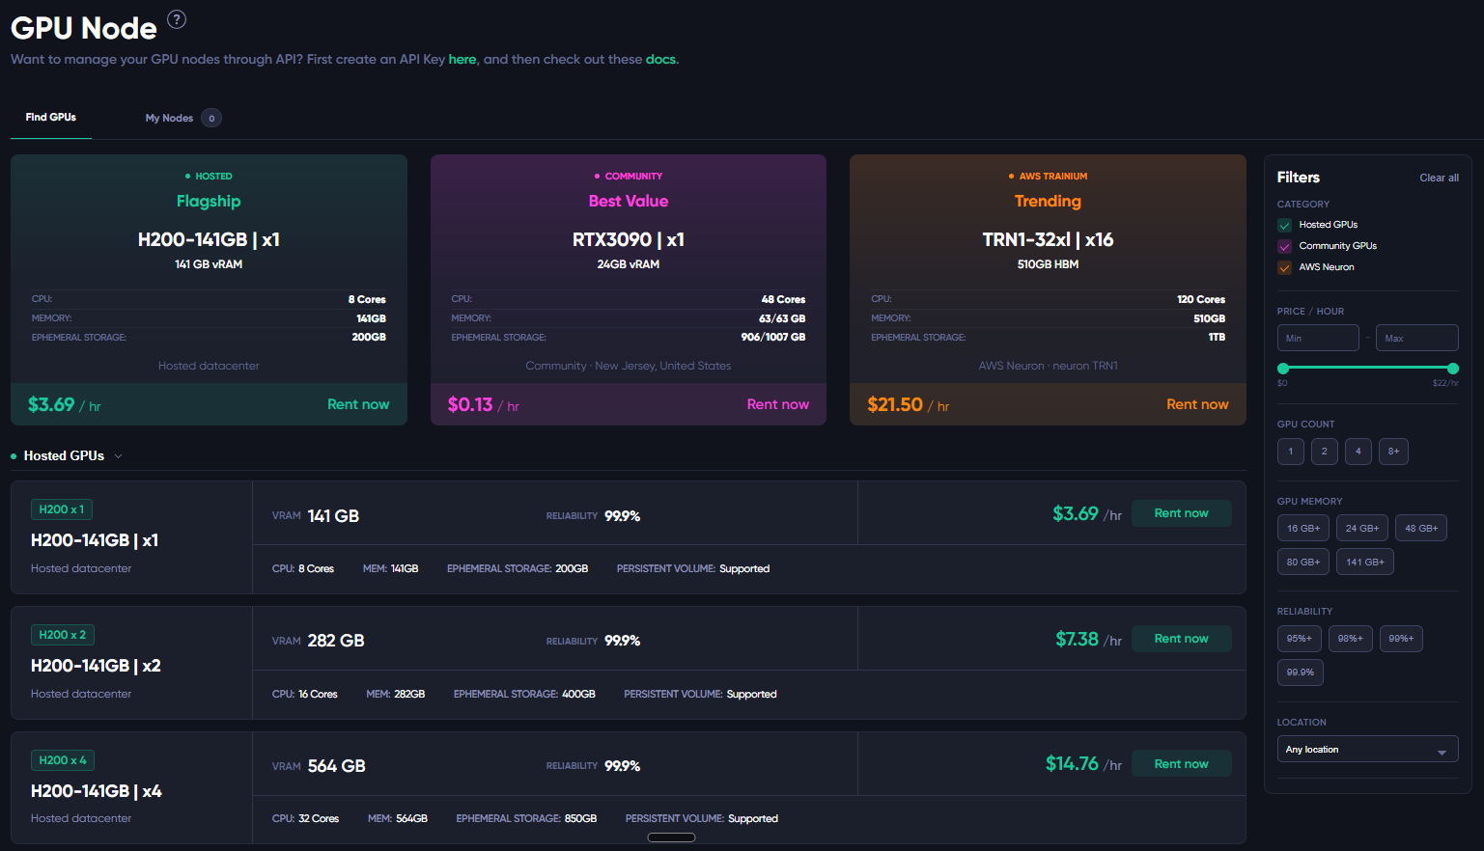Filter GPU count to 4

[x=1358, y=452]
